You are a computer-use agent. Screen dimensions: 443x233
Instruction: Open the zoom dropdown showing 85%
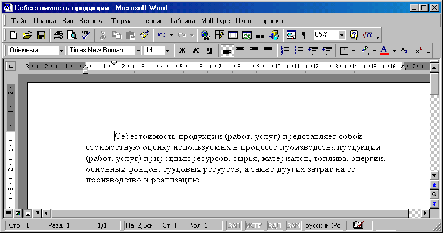[342, 35]
